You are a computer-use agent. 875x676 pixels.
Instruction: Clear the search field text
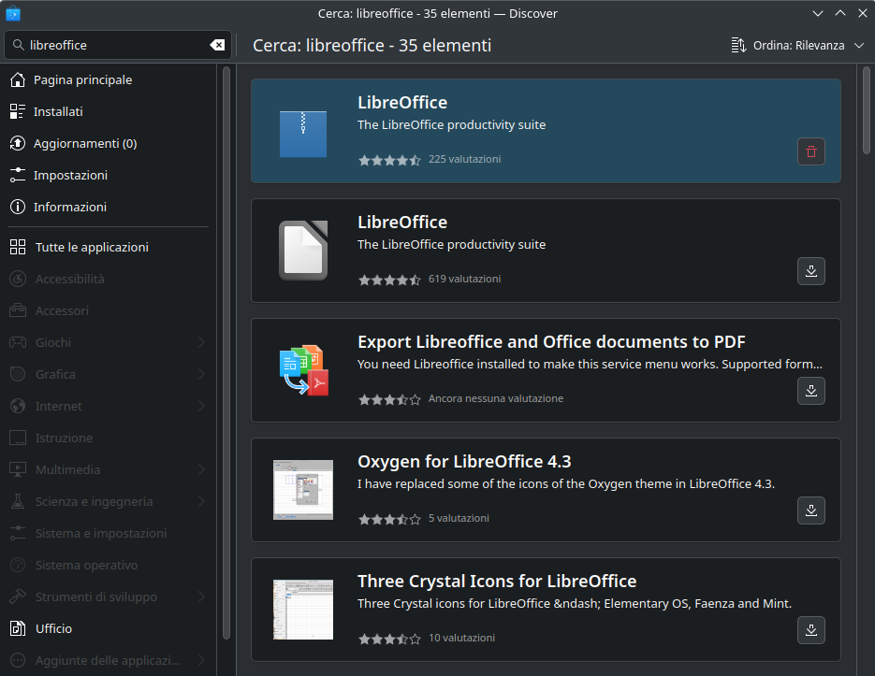click(x=216, y=45)
